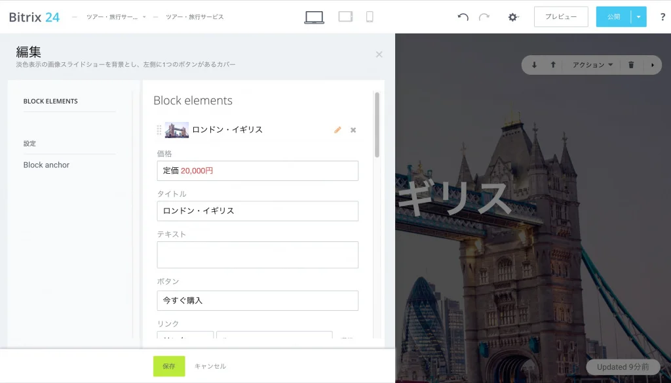Click the edit panel vertical scrollbar
The width and height of the screenshot is (671, 383).
pos(377,125)
